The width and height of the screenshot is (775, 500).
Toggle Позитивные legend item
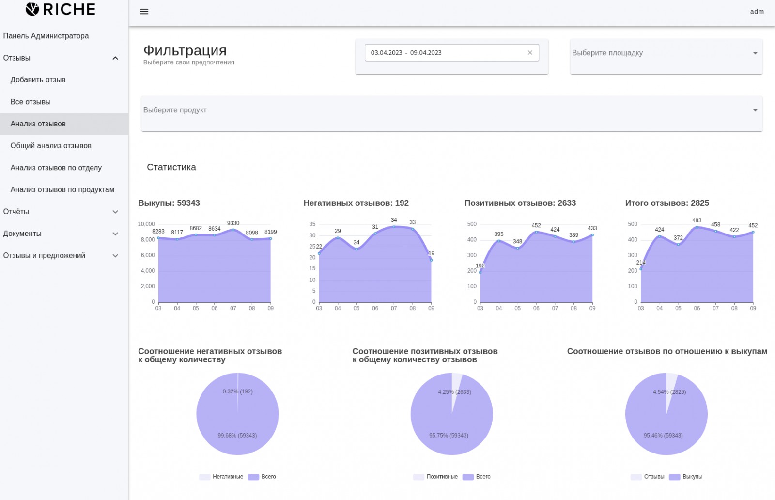[x=435, y=477]
